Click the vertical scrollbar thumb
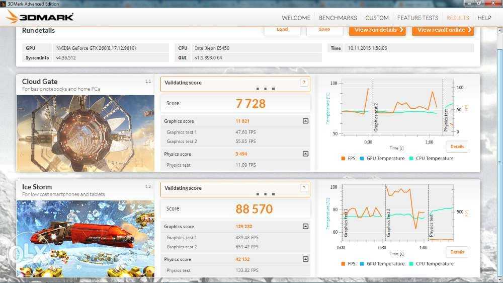Screen dimensions: 503x283 (499, 164)
